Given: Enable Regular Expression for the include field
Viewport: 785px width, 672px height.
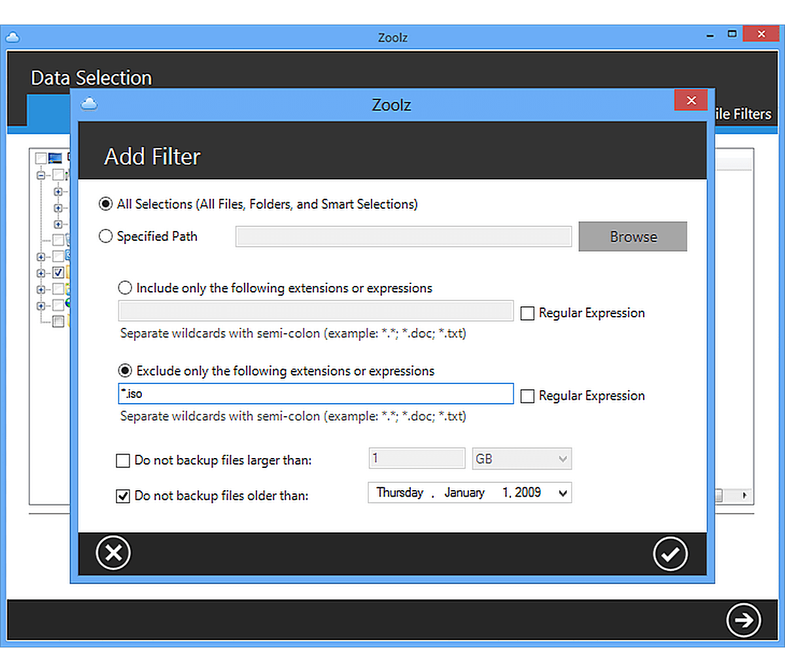Looking at the screenshot, I should 527,313.
